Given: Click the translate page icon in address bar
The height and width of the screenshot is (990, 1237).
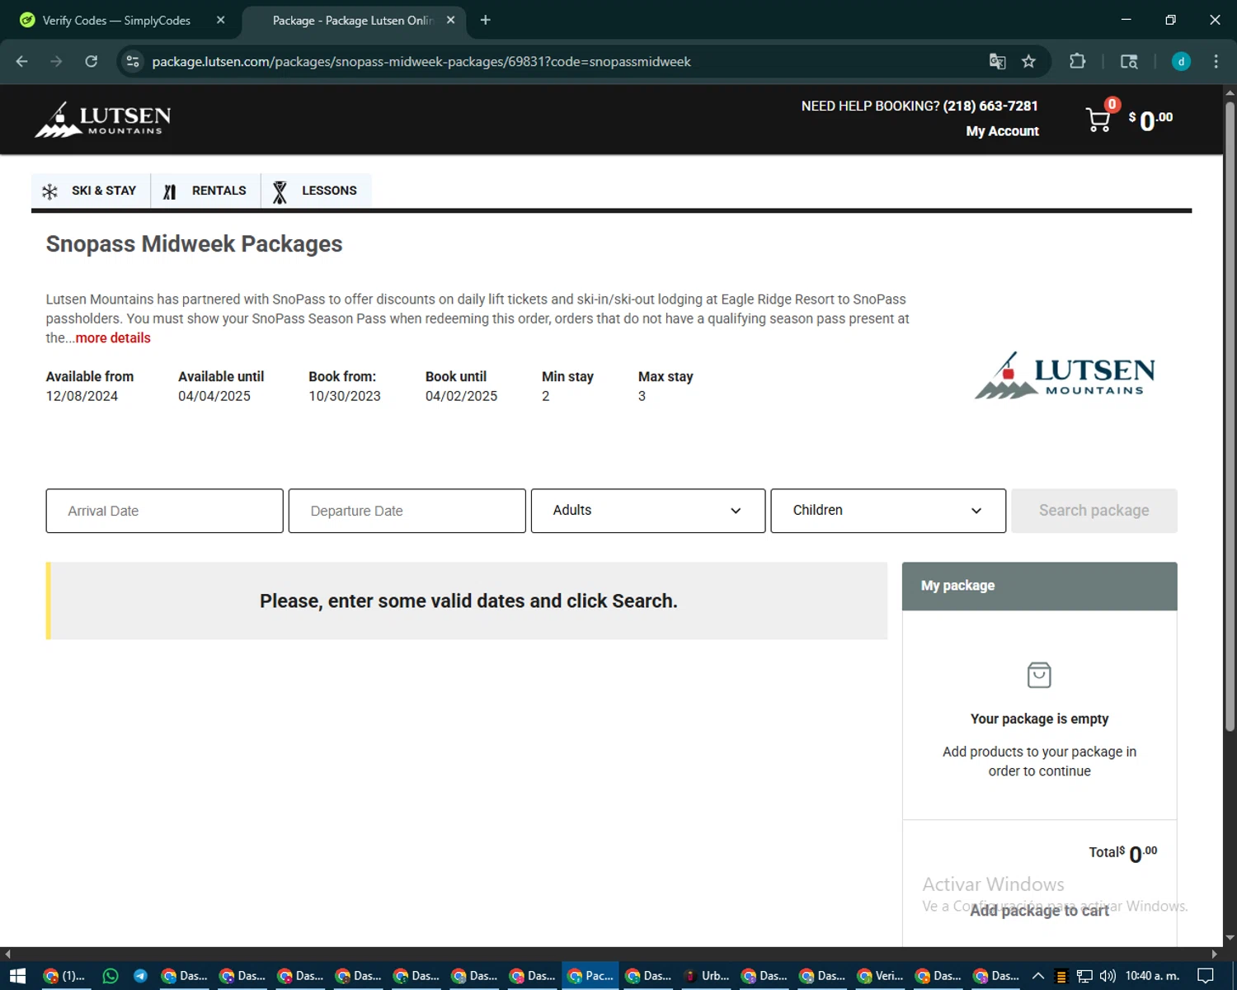Looking at the screenshot, I should coord(997,61).
